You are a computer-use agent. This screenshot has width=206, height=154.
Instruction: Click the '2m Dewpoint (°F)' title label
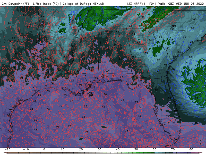(15, 4)
